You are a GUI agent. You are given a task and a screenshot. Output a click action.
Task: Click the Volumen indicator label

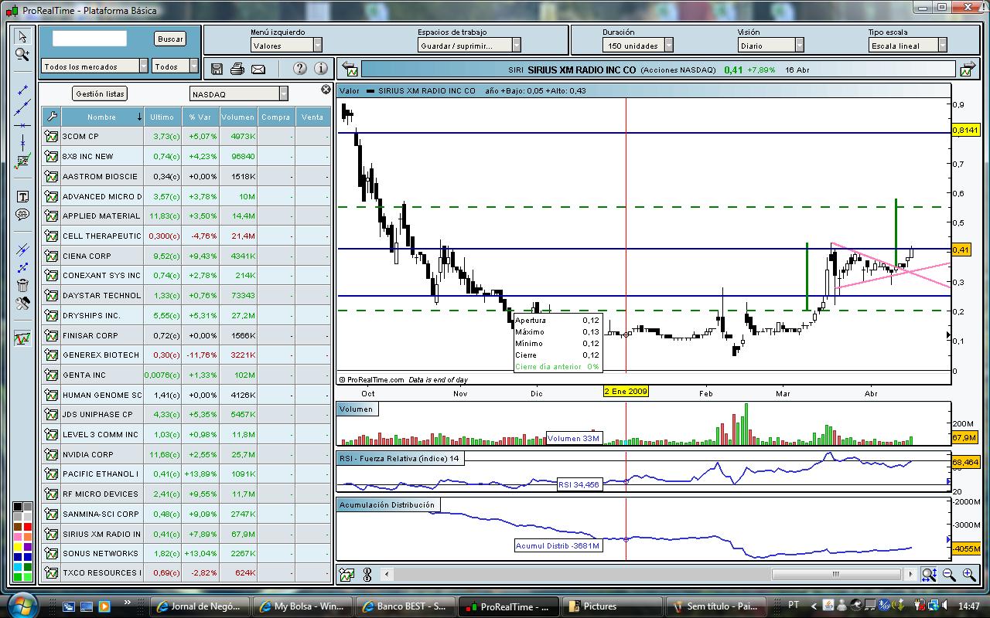(x=356, y=409)
